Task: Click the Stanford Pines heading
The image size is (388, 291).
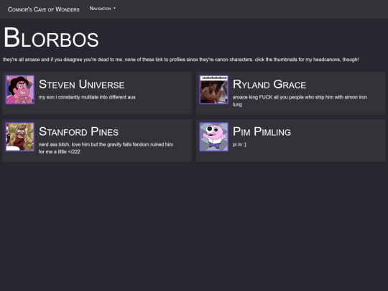Action: pos(79,131)
